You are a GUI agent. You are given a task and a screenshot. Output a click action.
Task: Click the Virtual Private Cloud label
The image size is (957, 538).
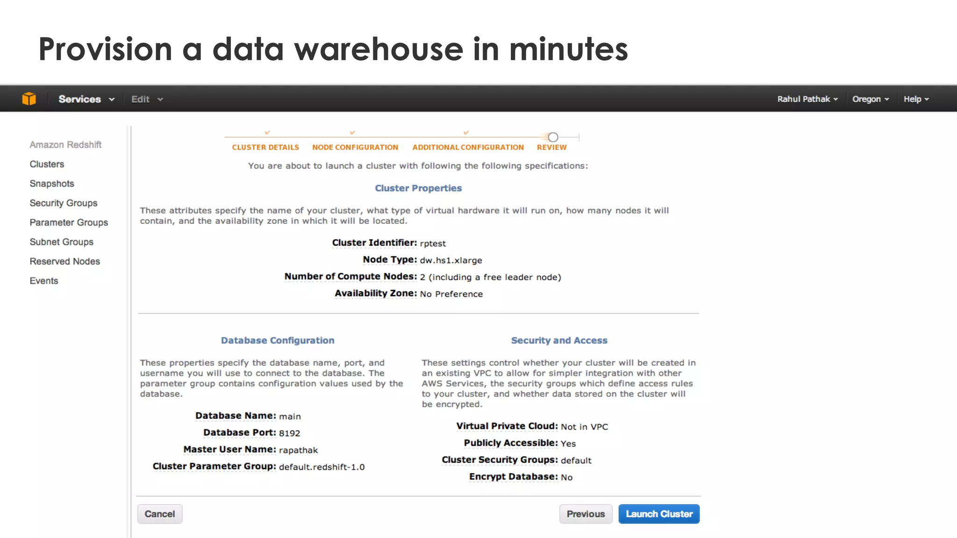click(507, 426)
